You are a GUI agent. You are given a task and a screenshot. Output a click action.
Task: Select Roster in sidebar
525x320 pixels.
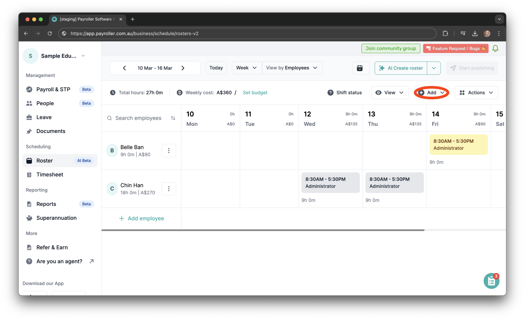(x=60, y=161)
